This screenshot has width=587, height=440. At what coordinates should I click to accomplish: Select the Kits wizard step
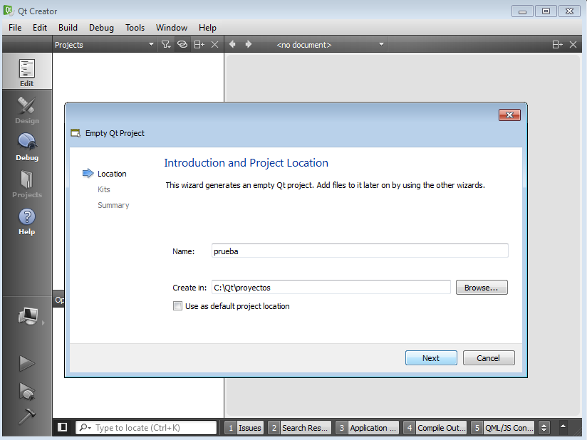pyautogui.click(x=104, y=189)
